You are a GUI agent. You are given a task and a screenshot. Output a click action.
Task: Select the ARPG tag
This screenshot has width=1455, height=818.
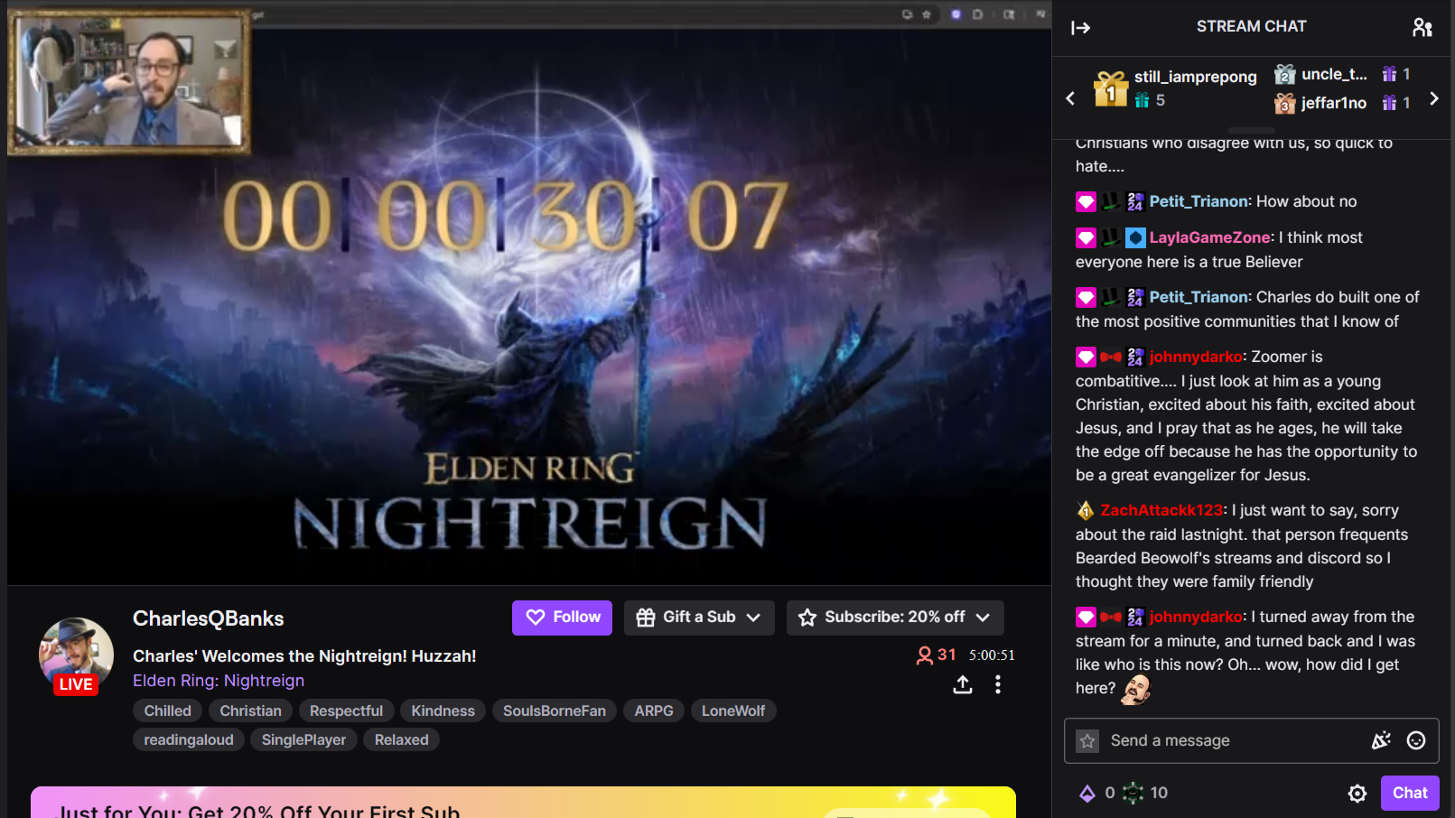654,711
